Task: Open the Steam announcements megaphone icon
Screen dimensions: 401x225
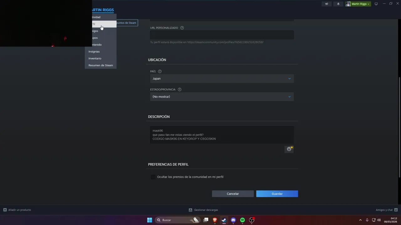Action: click(327, 4)
